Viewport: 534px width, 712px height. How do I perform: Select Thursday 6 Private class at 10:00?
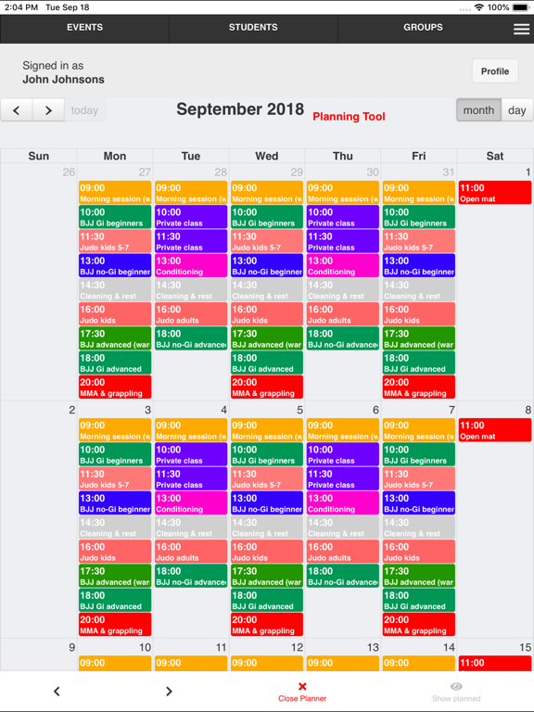(x=343, y=454)
